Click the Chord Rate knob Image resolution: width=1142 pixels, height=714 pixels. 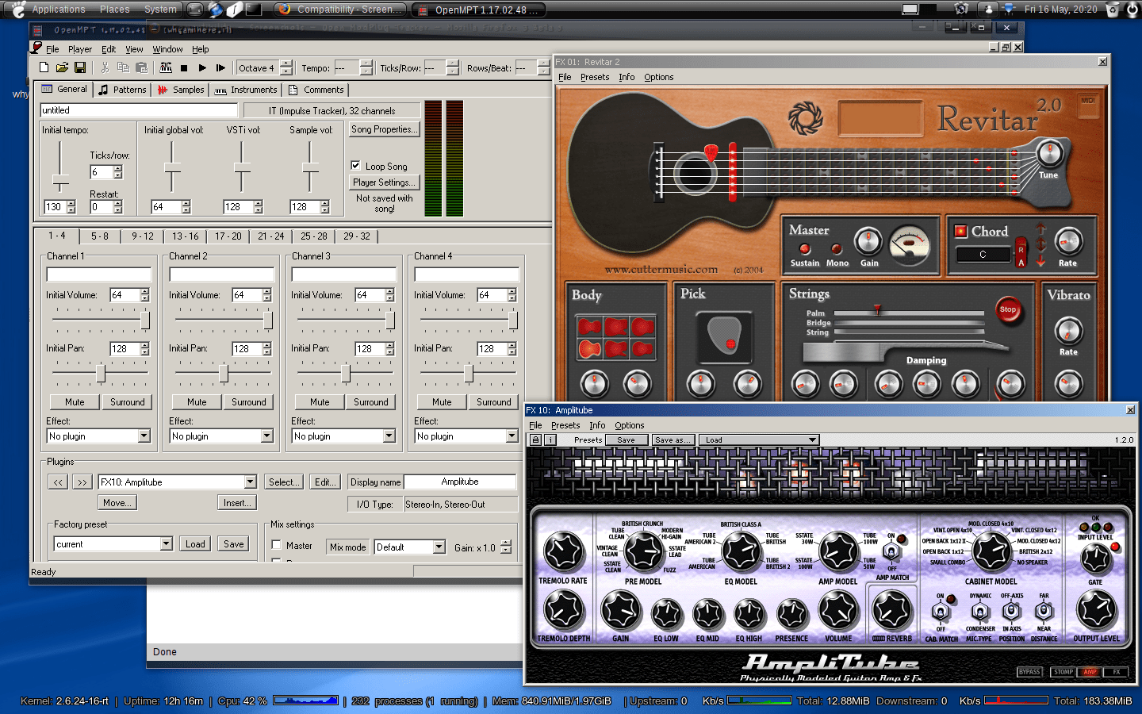[1068, 241]
